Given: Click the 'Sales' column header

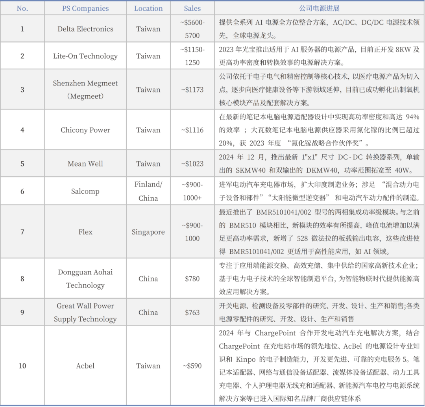Looking at the screenshot, I should tap(192, 8).
